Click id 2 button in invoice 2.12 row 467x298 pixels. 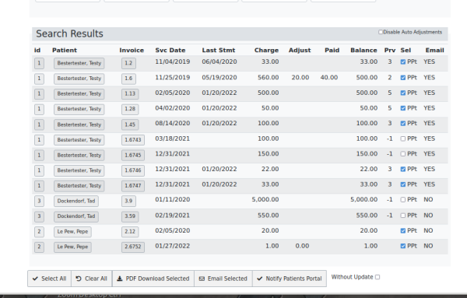[x=39, y=232]
